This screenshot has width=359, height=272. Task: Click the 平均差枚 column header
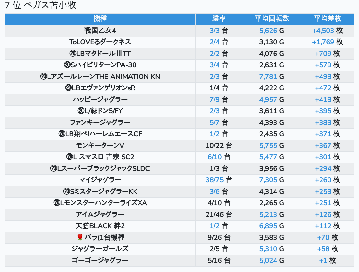pyautogui.click(x=328, y=19)
